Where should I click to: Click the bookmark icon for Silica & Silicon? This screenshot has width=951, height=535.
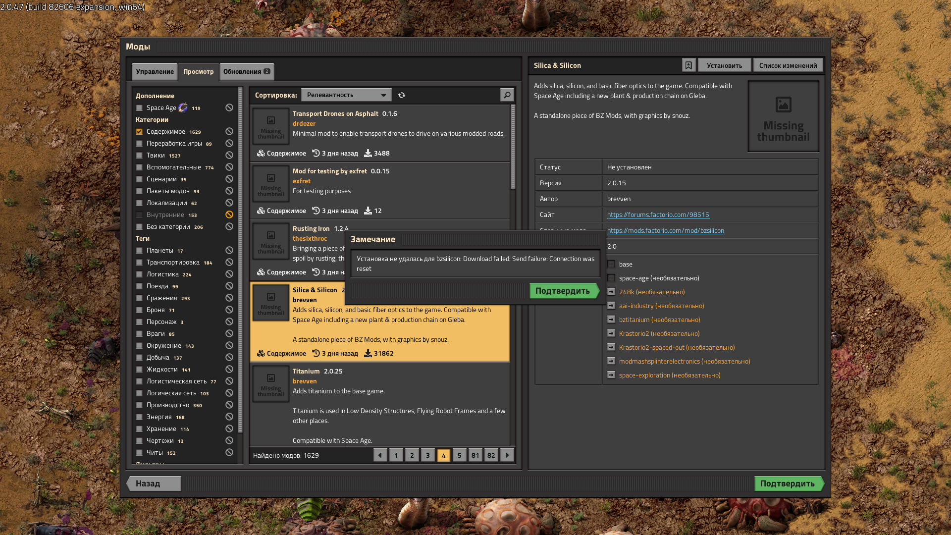[x=688, y=65]
